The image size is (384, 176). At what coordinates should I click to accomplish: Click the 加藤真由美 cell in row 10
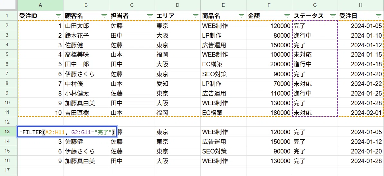pyautogui.click(x=86, y=103)
